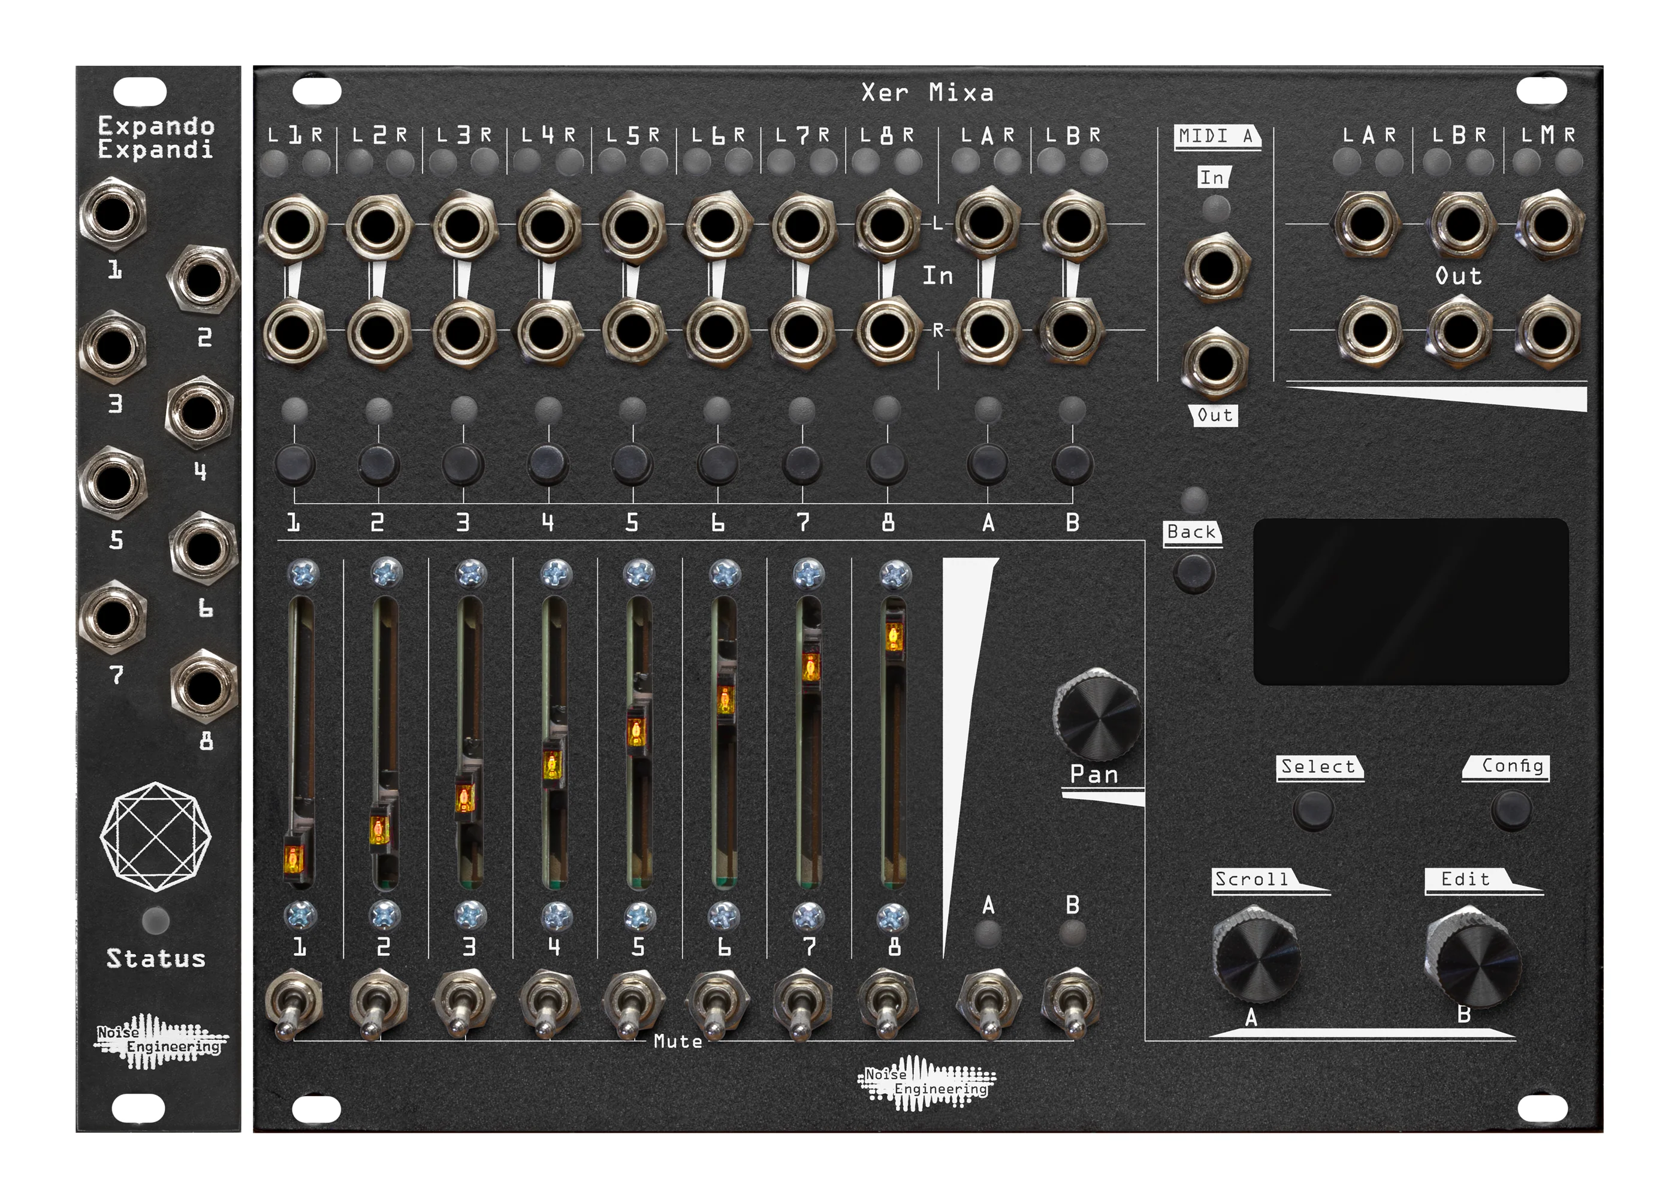Push the channel A select button

click(988, 465)
